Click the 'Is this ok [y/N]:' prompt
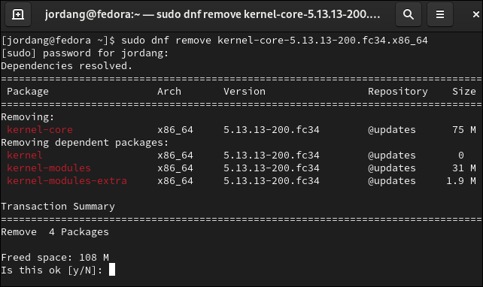The height and width of the screenshot is (287, 483). click(52, 270)
